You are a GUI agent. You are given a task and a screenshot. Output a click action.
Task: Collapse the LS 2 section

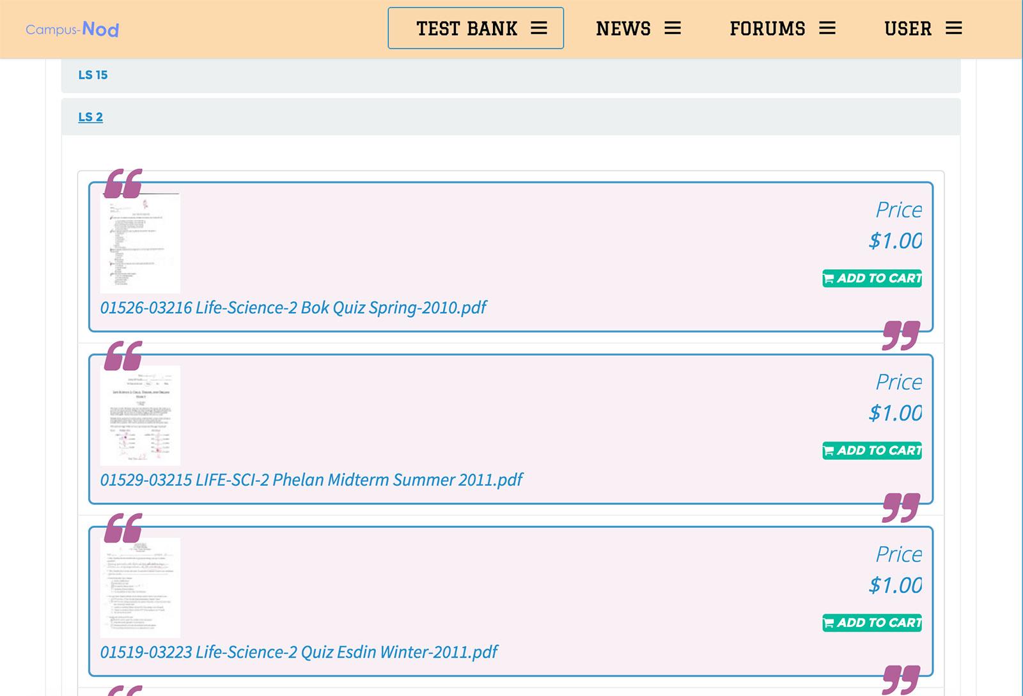pyautogui.click(x=90, y=117)
